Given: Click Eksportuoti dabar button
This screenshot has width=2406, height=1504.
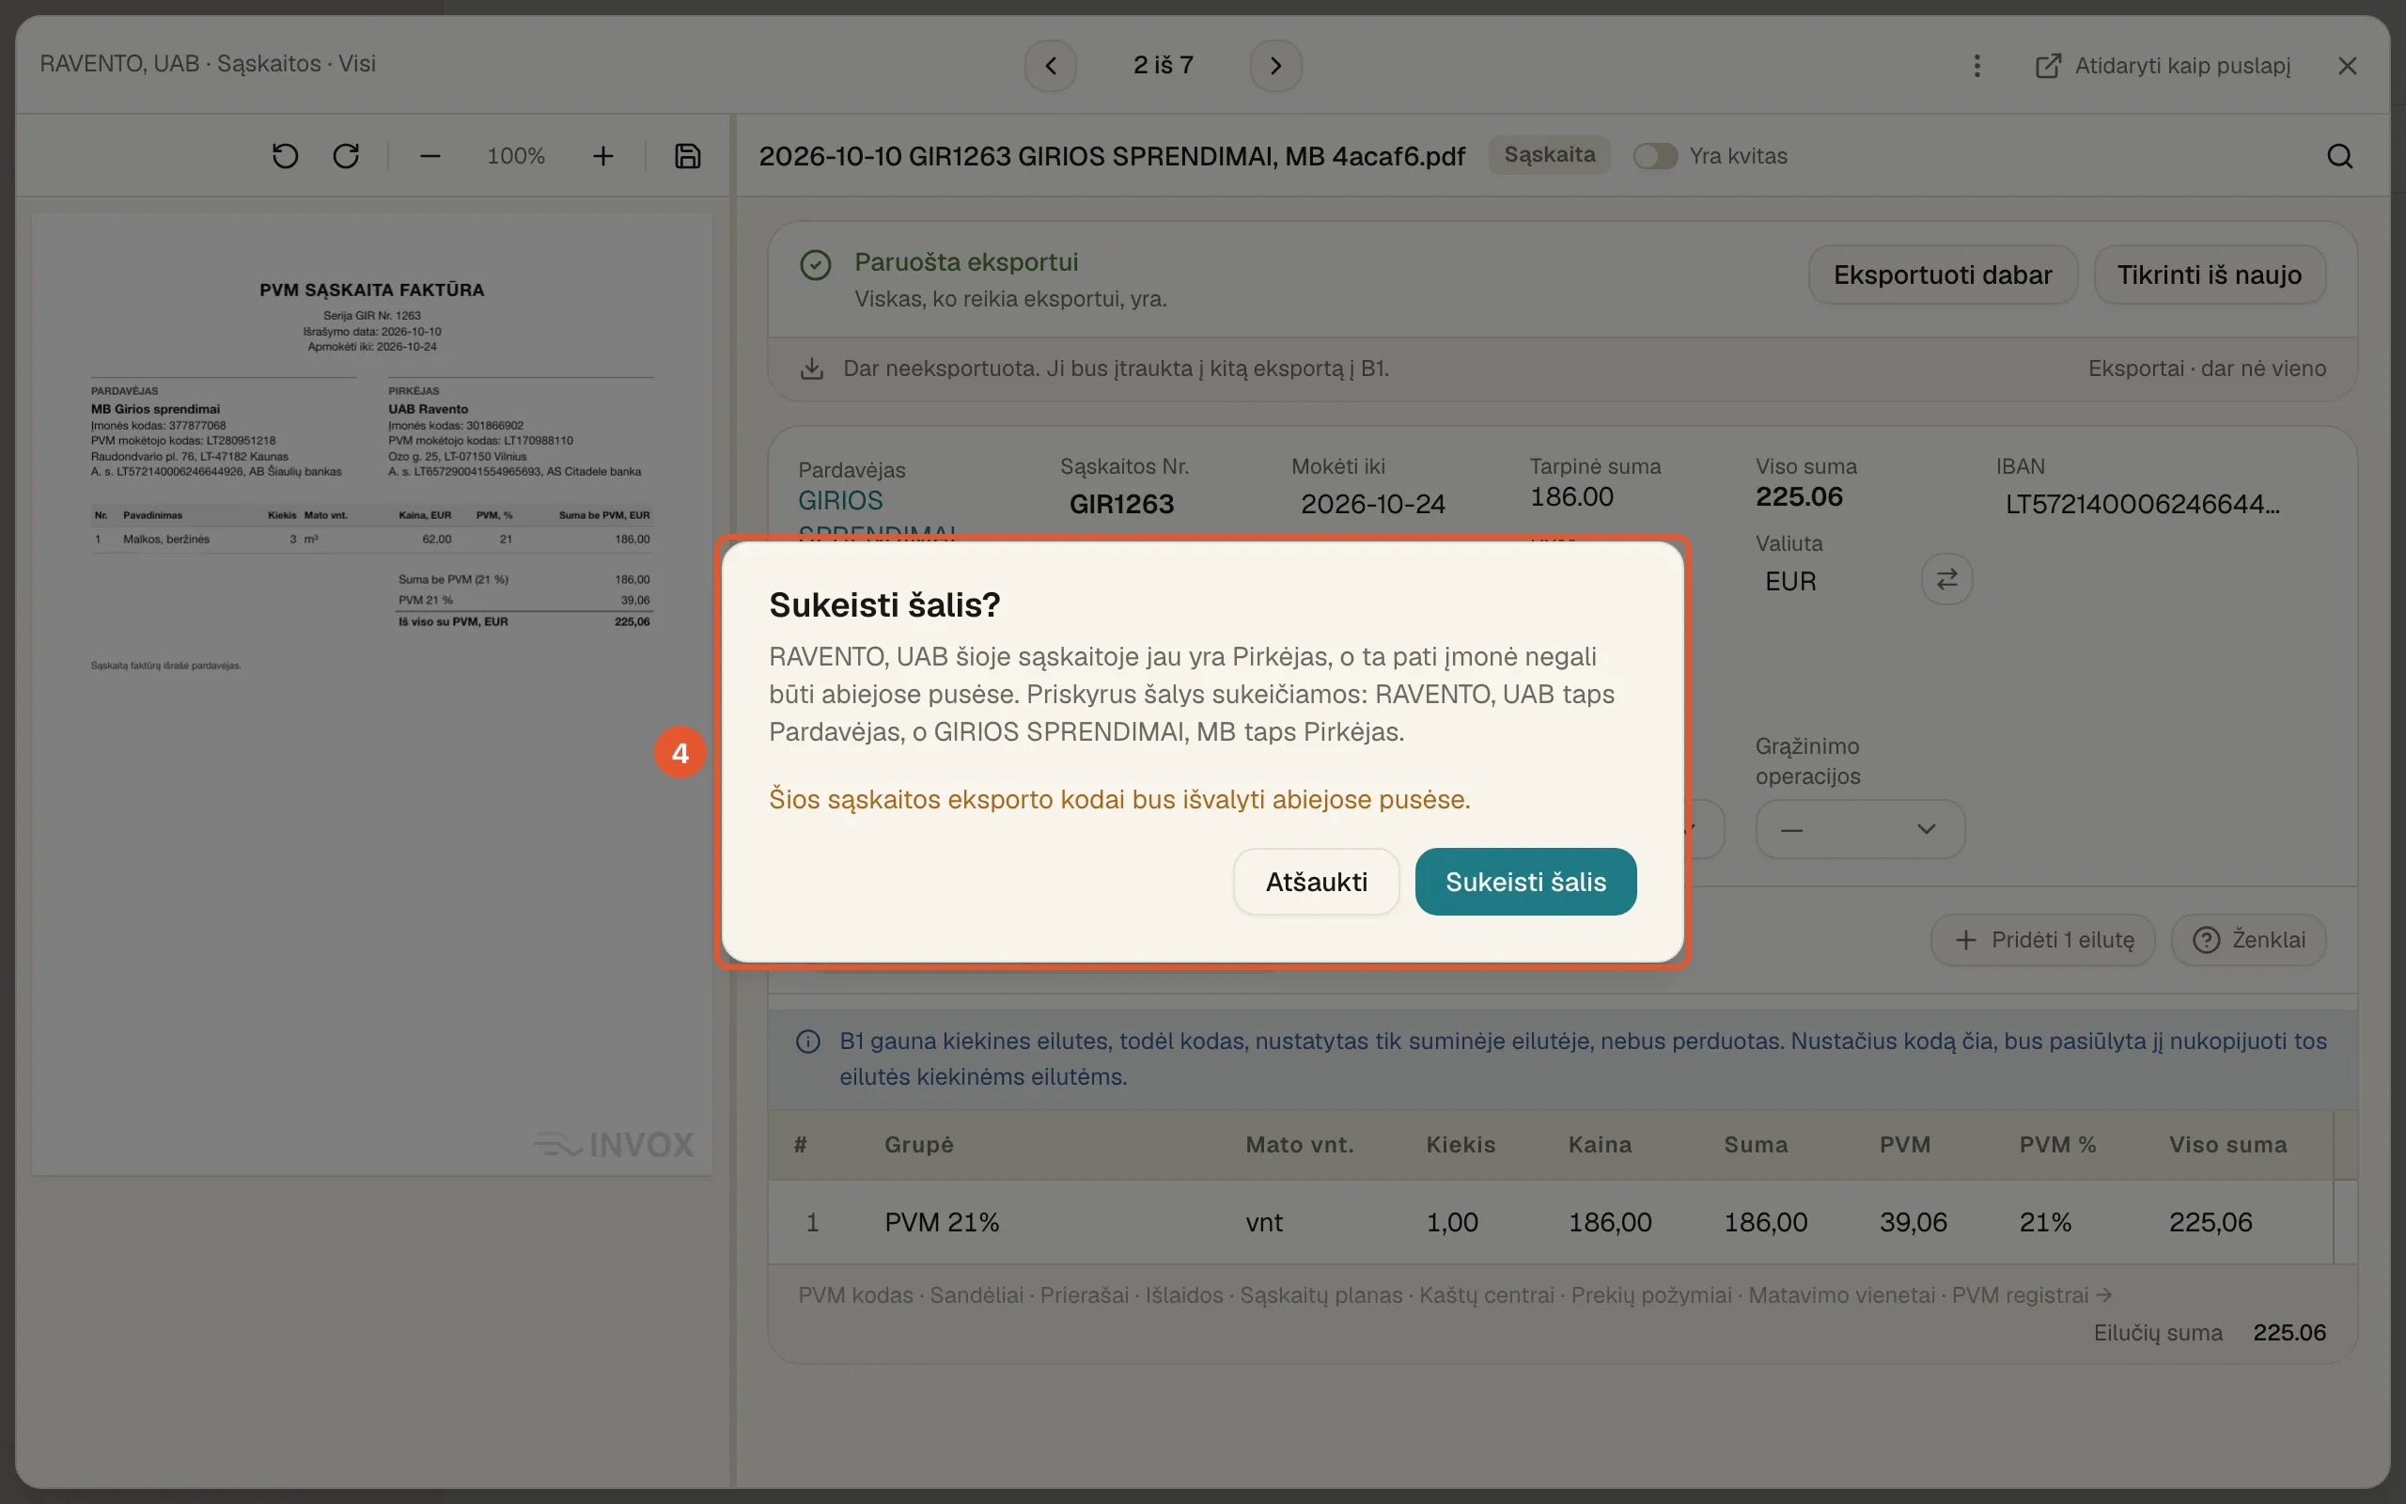Looking at the screenshot, I should tap(1943, 274).
